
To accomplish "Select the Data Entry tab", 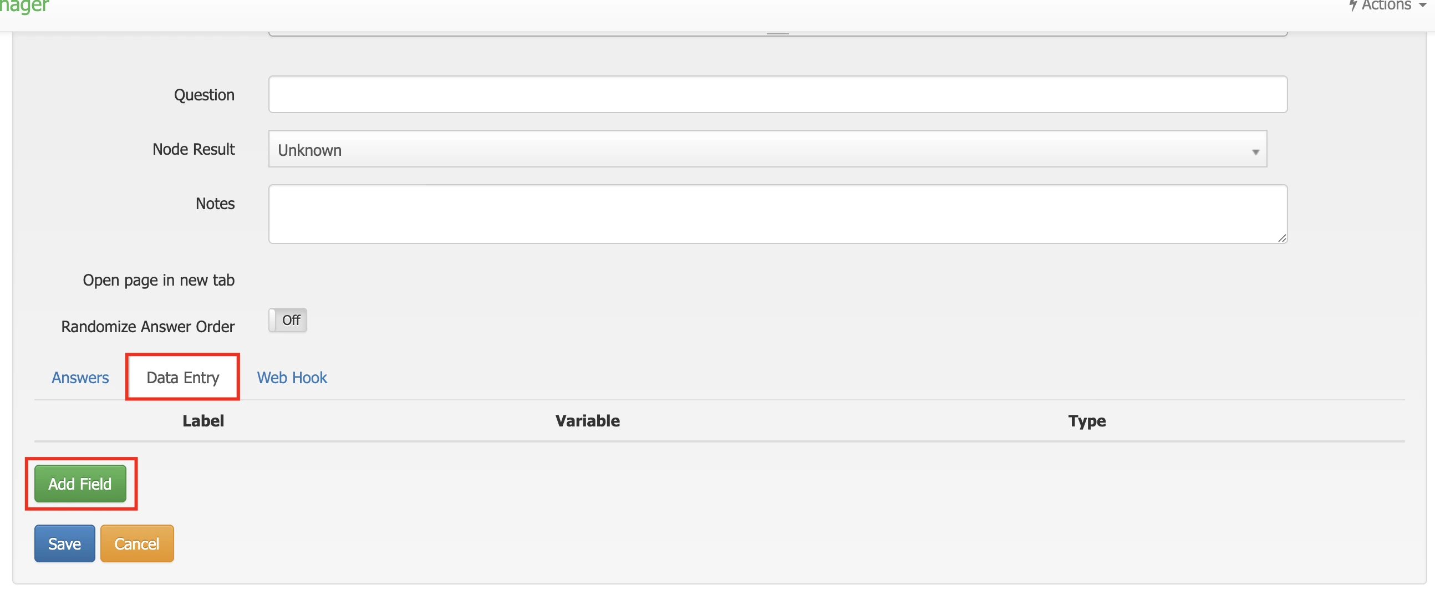I will [182, 377].
